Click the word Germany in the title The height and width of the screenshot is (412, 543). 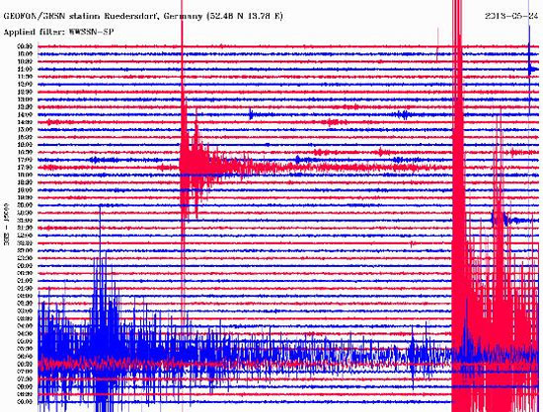pos(183,16)
